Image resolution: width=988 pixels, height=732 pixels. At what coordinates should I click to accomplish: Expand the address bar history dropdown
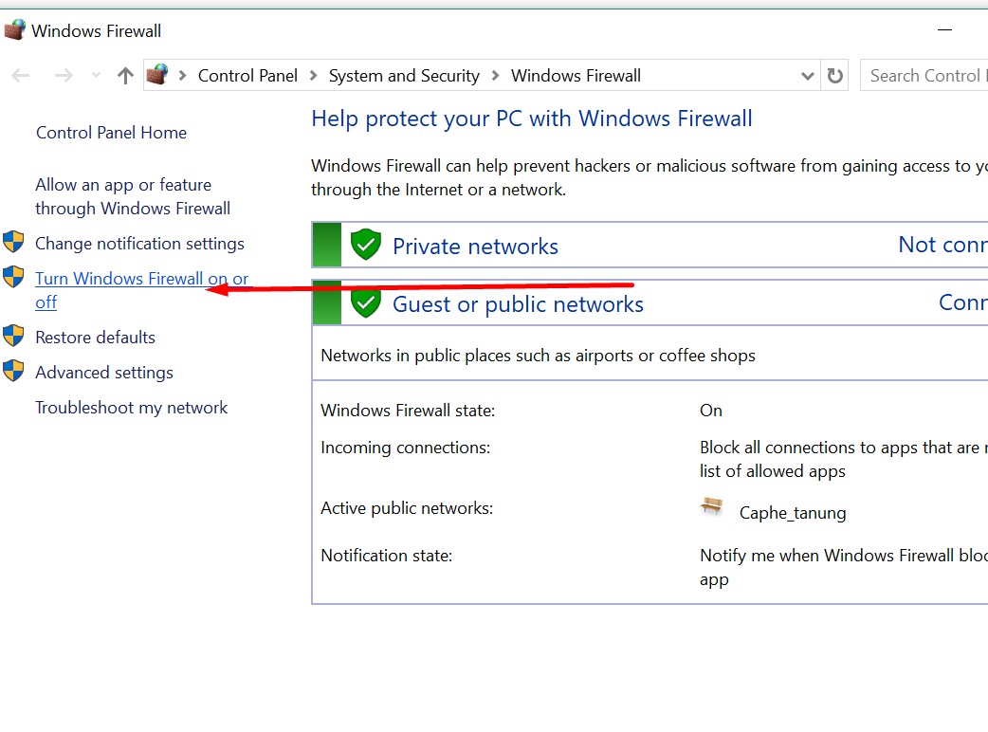[808, 76]
